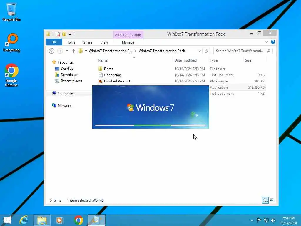Open the breadcrumb separator arrow dropdown
The width and height of the screenshot is (301, 226).
pos(136,51)
